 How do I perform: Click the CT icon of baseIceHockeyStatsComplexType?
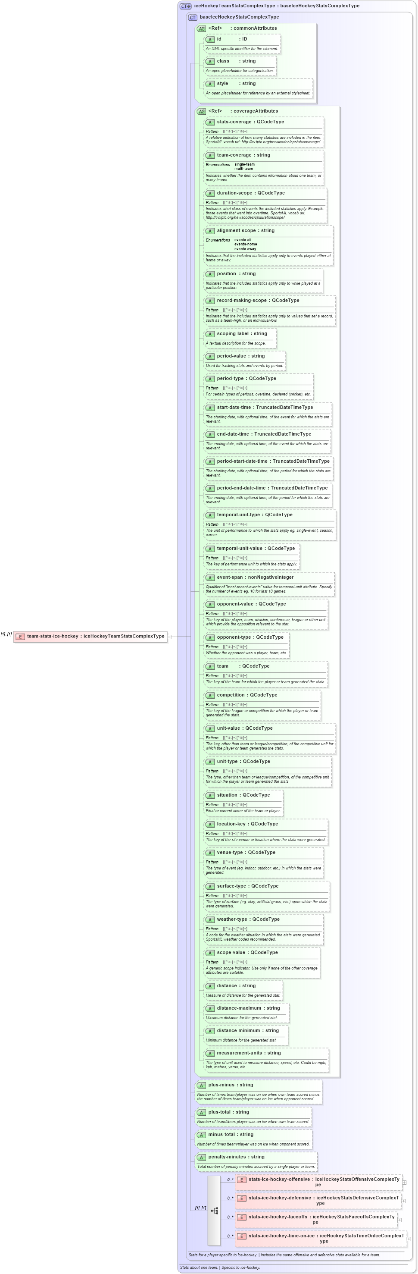193,17
